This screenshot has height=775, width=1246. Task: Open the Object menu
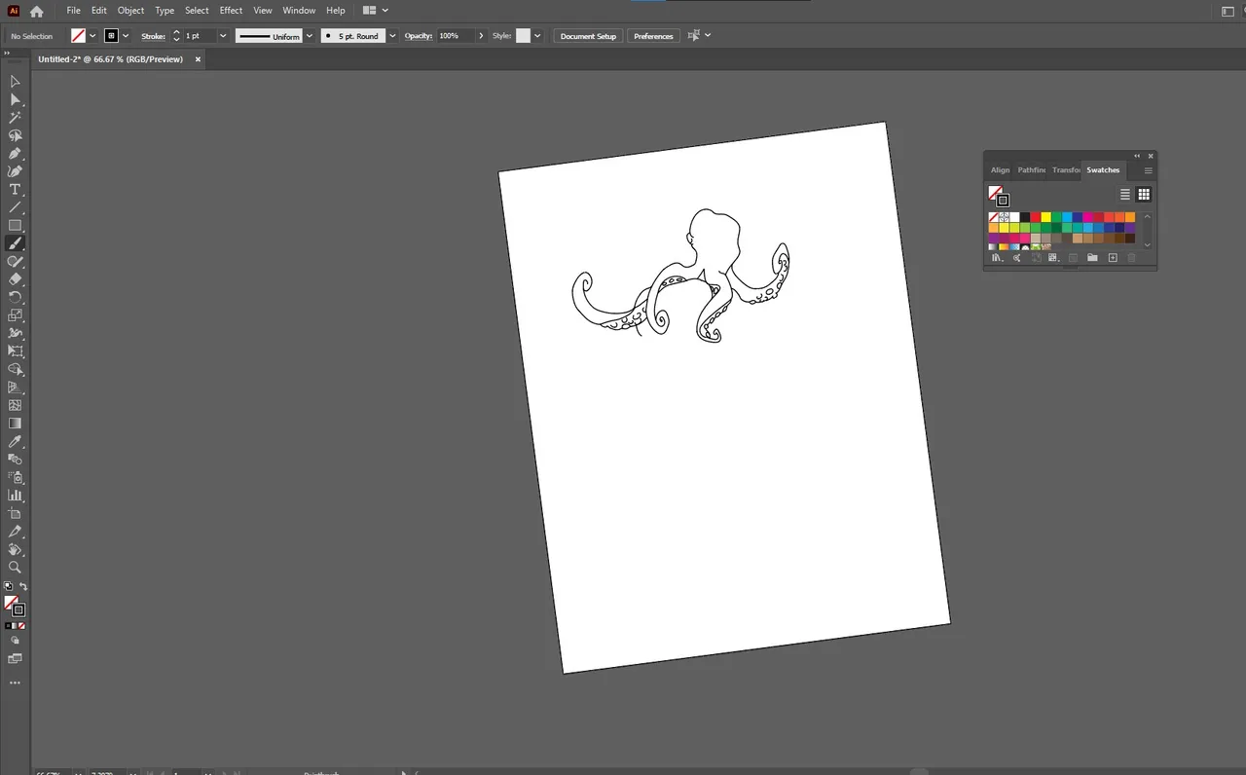130,11
